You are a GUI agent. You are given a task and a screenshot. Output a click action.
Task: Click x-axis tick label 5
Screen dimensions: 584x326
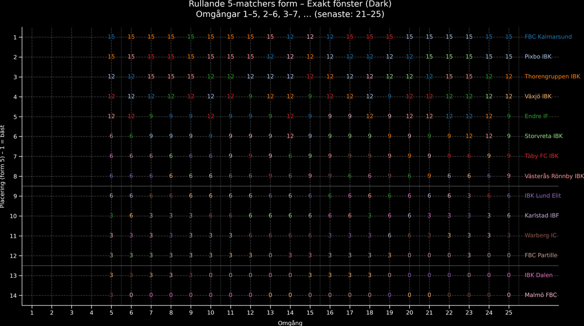click(x=111, y=312)
